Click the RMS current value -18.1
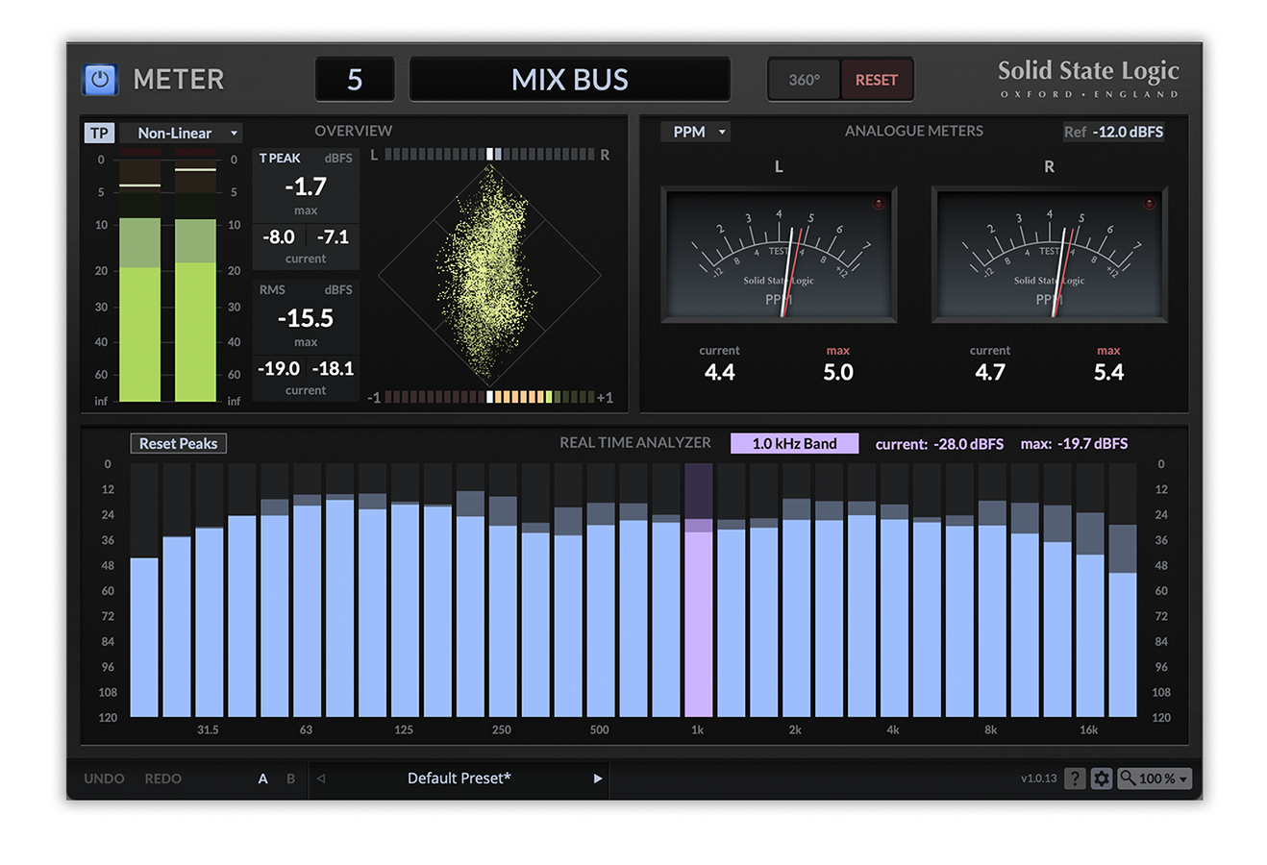 click(x=333, y=369)
